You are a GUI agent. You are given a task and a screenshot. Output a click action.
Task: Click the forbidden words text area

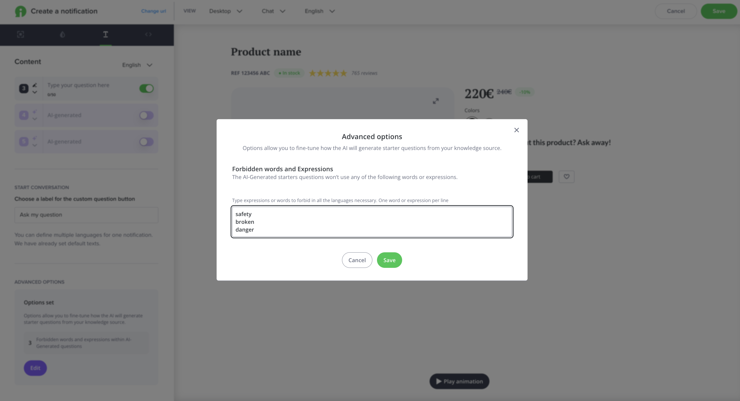[372, 222]
